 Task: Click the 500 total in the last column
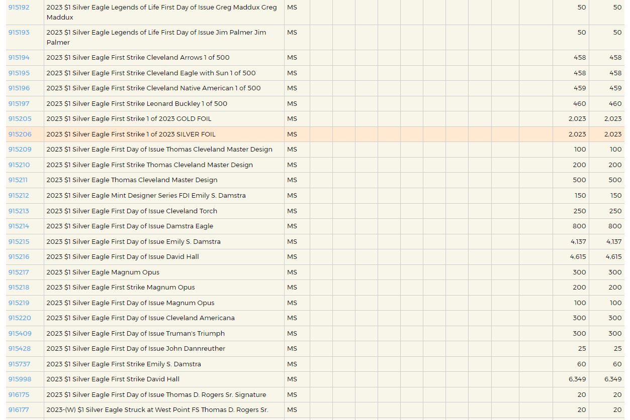[615, 180]
